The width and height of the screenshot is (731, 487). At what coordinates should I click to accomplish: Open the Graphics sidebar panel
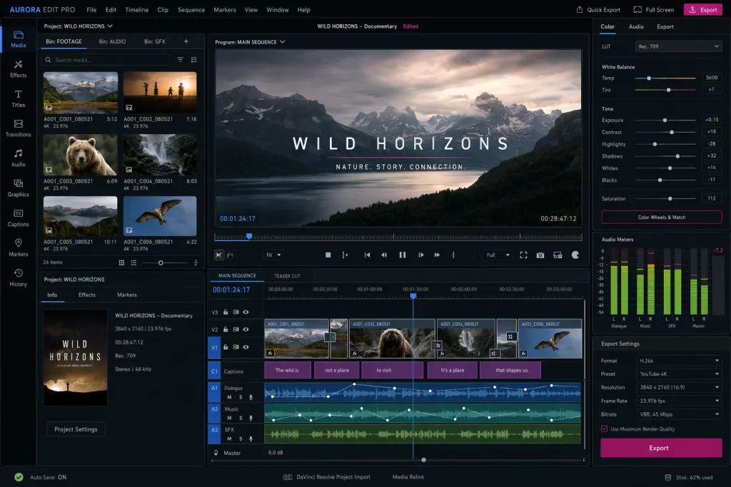[x=18, y=188]
